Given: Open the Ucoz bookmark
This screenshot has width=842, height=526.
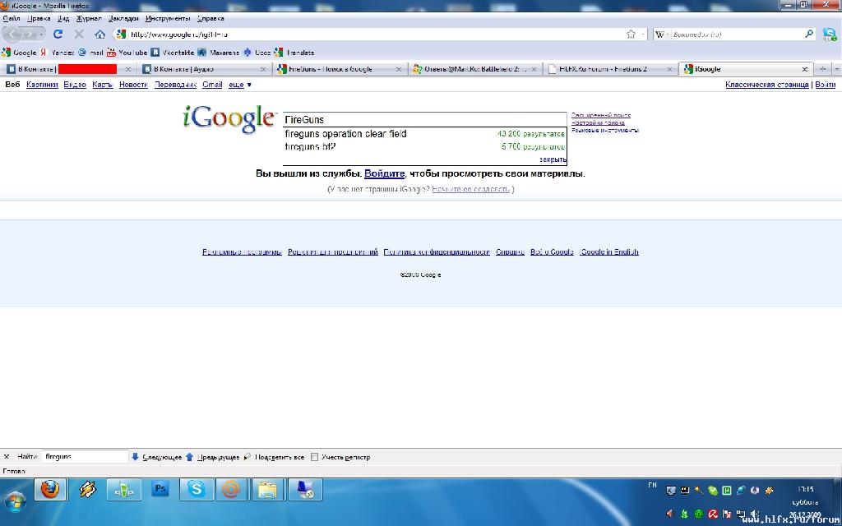Looking at the screenshot, I should 257,53.
